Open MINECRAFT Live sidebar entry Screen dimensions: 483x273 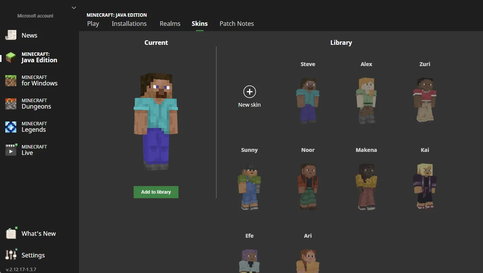(x=34, y=150)
